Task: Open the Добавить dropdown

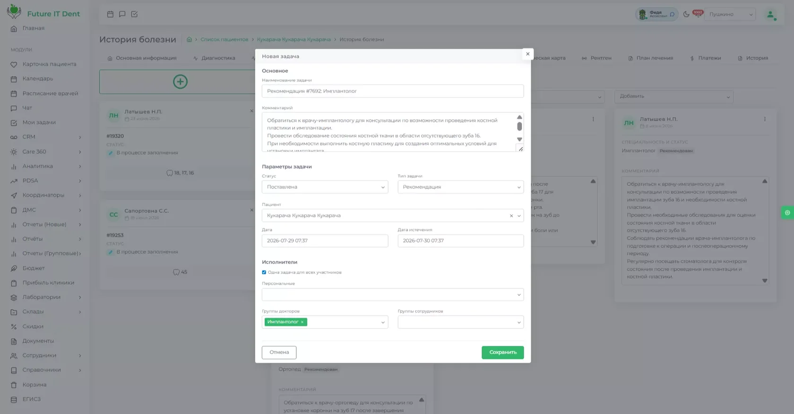Action: click(x=673, y=96)
